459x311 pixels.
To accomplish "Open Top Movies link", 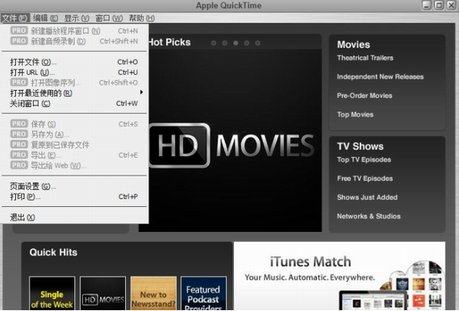I will pos(355,114).
